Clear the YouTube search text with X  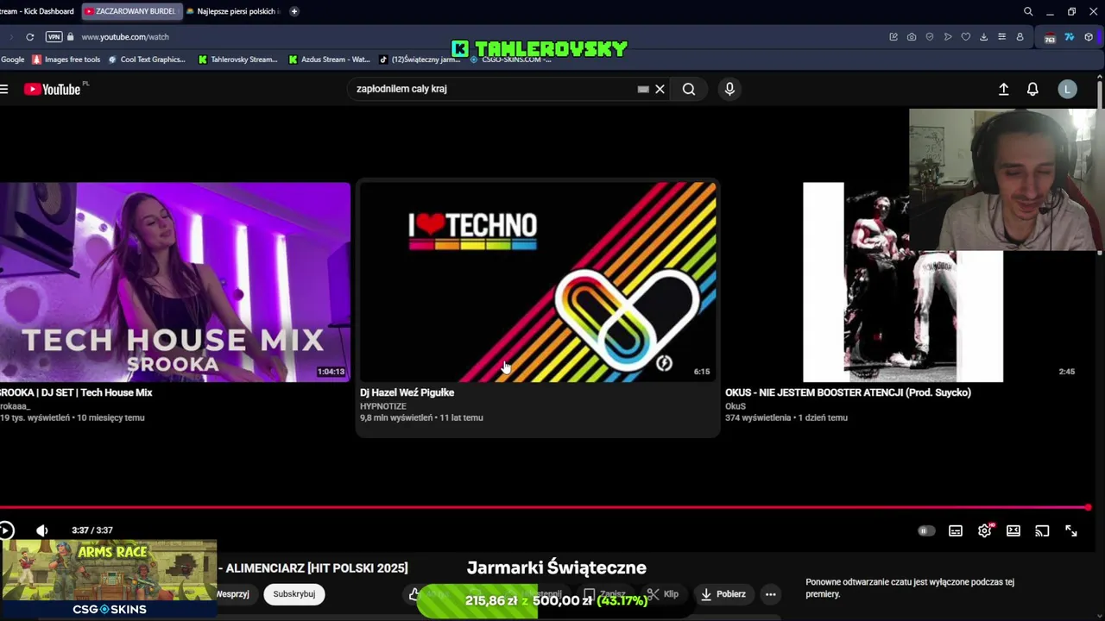pos(660,89)
